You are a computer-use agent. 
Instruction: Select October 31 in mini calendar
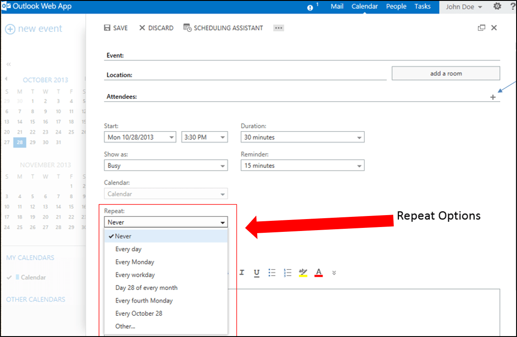click(58, 142)
